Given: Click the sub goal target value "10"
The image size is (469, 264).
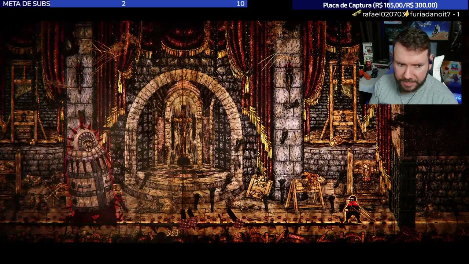Looking at the screenshot, I should tap(240, 4).
